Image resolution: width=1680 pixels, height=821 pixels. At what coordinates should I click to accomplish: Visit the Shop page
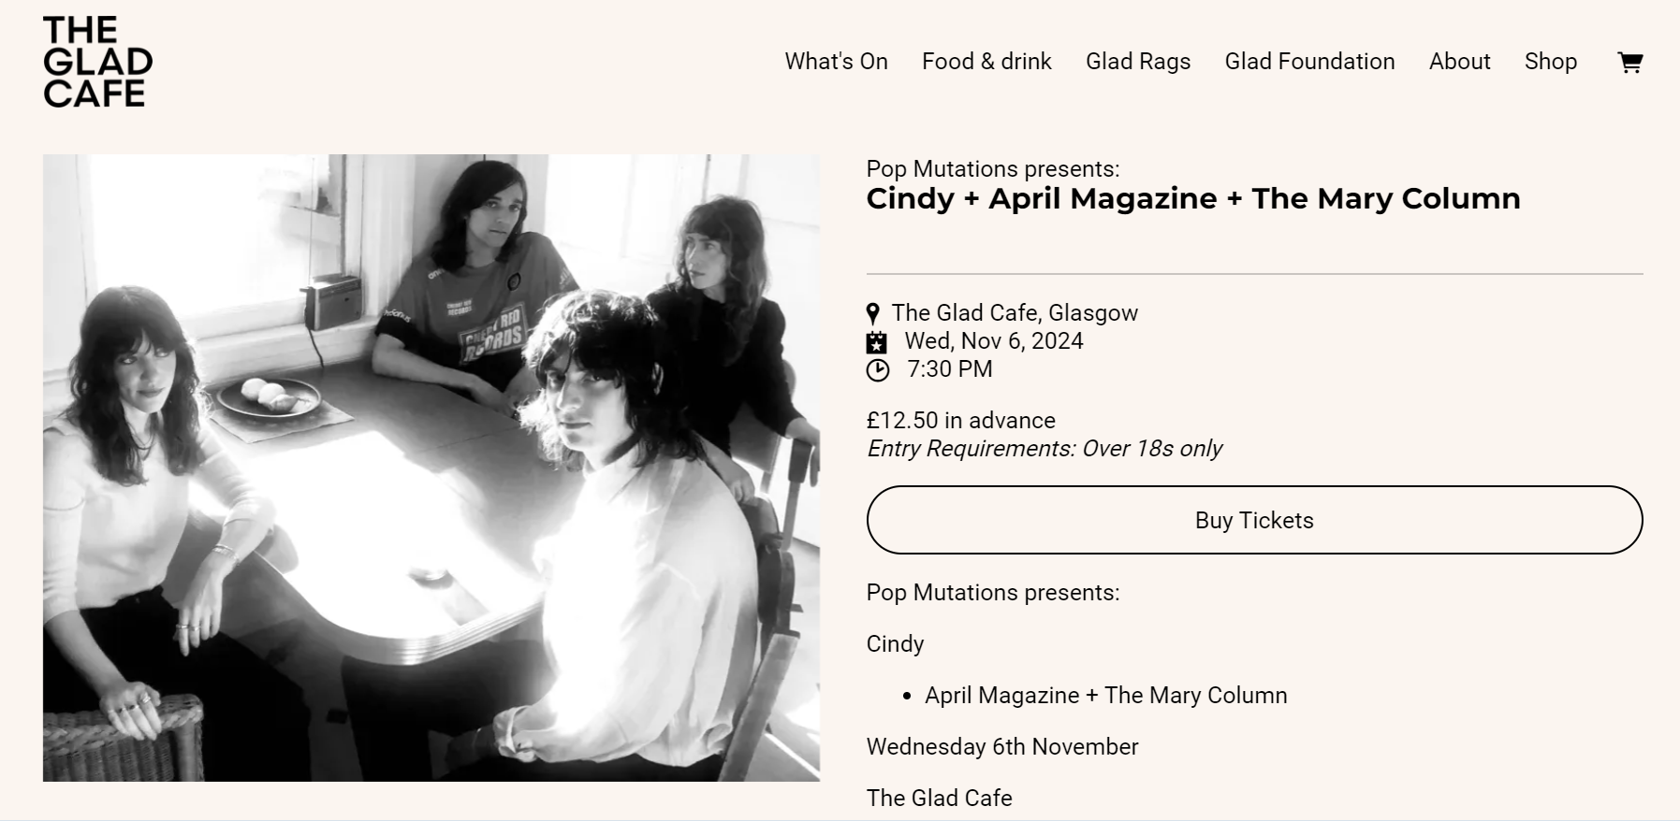1550,62
